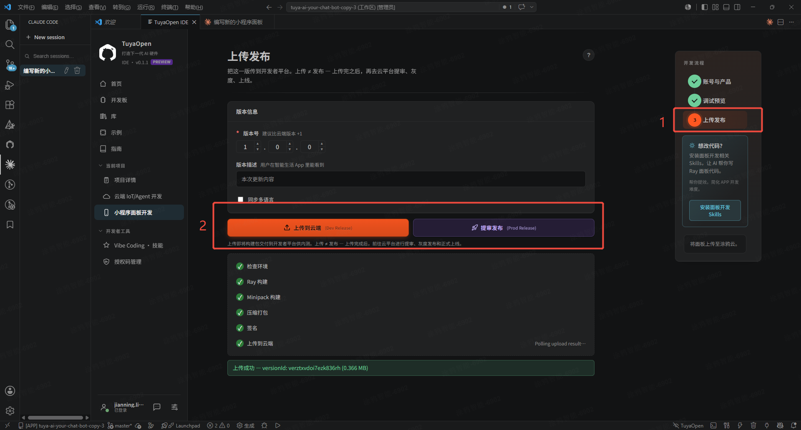Click the trash icon in status bar
Viewport: 801px width, 430px height.
coord(753,425)
